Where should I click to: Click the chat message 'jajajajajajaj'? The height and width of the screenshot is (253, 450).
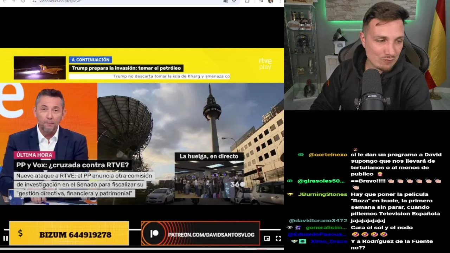(x=368, y=221)
